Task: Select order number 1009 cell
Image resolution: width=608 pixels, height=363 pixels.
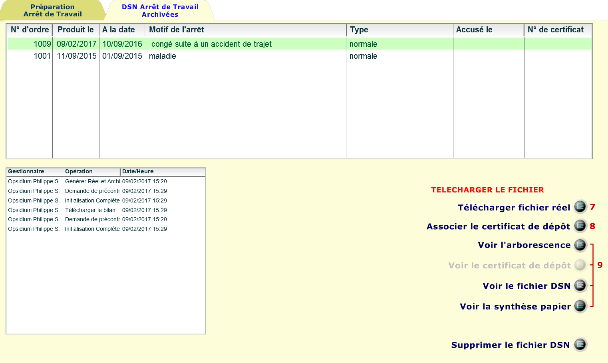Action: click(30, 44)
